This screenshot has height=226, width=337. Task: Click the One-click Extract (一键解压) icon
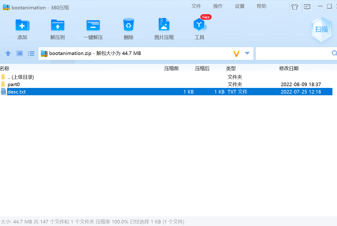93,25
